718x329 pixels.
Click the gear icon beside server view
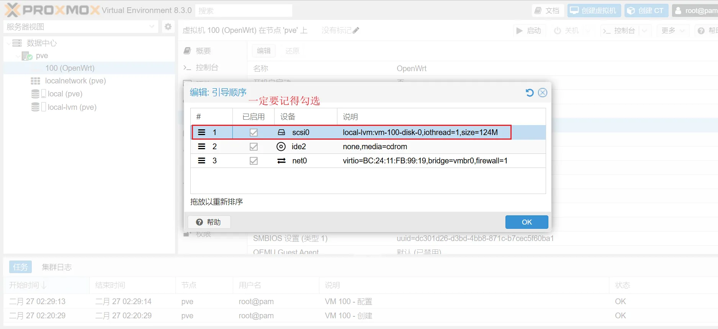pyautogui.click(x=168, y=26)
